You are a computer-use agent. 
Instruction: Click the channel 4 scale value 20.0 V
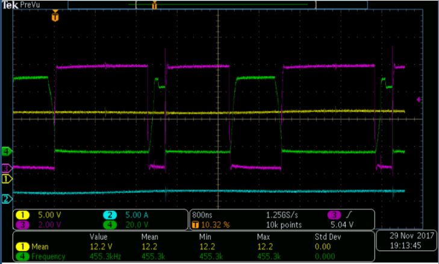[137, 225]
